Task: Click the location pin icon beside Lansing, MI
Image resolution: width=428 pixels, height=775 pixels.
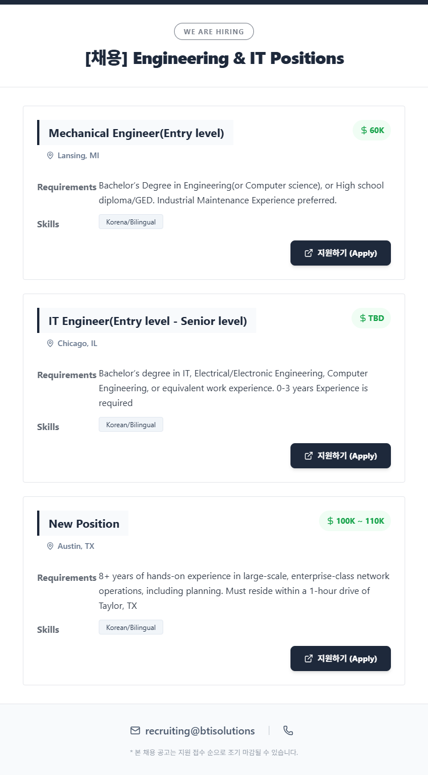Action: (x=50, y=155)
